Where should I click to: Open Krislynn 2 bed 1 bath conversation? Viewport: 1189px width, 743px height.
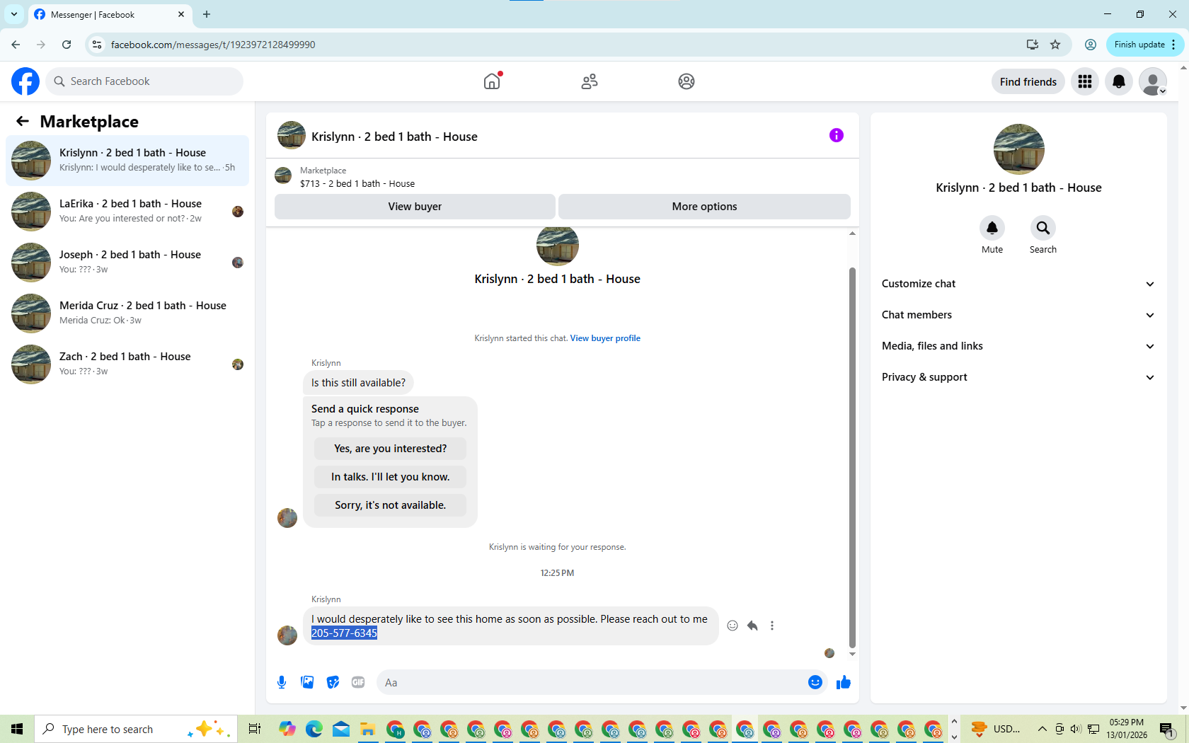(127, 161)
